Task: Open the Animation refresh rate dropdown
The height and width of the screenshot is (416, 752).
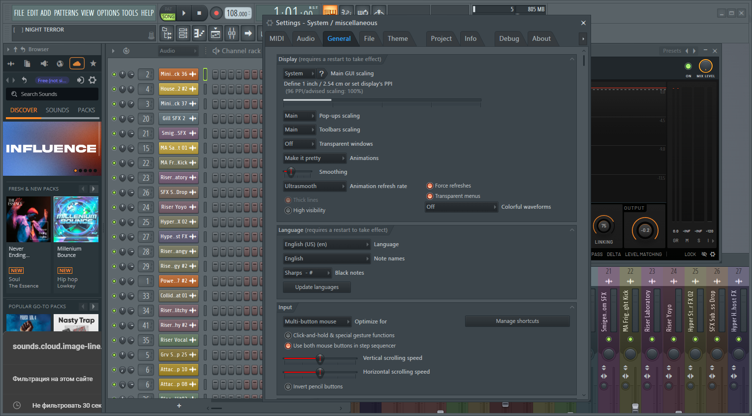Action: [314, 186]
